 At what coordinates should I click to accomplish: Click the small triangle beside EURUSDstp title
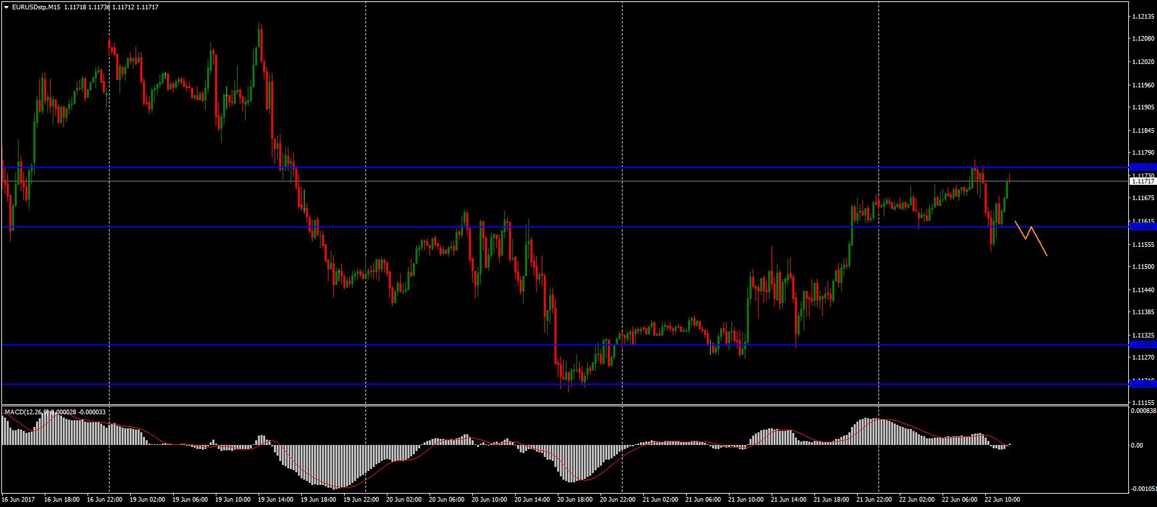[x=6, y=7]
